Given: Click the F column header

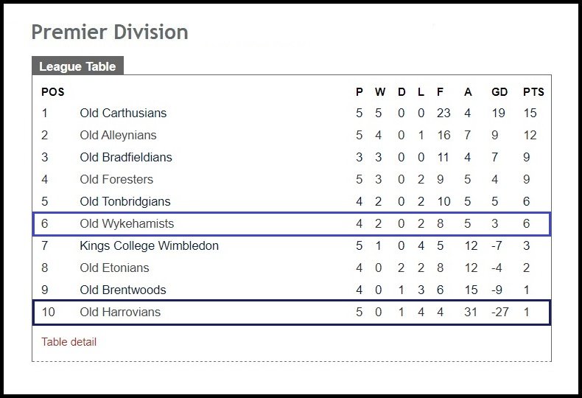Looking at the screenshot, I should coord(440,92).
